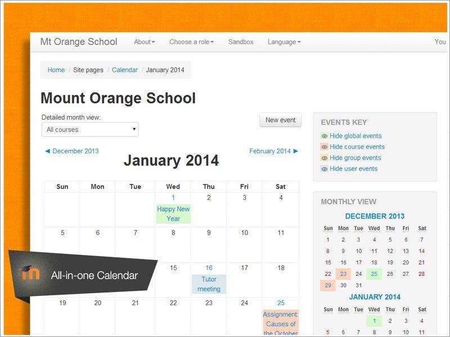Viewport: 450px width, 337px height.
Task: Open the JANUARY 2014 mini calendar heading
Action: tap(375, 297)
